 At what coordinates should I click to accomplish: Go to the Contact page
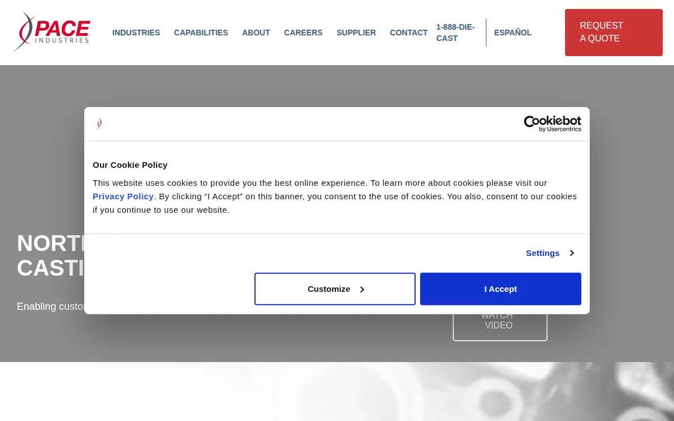click(x=409, y=33)
